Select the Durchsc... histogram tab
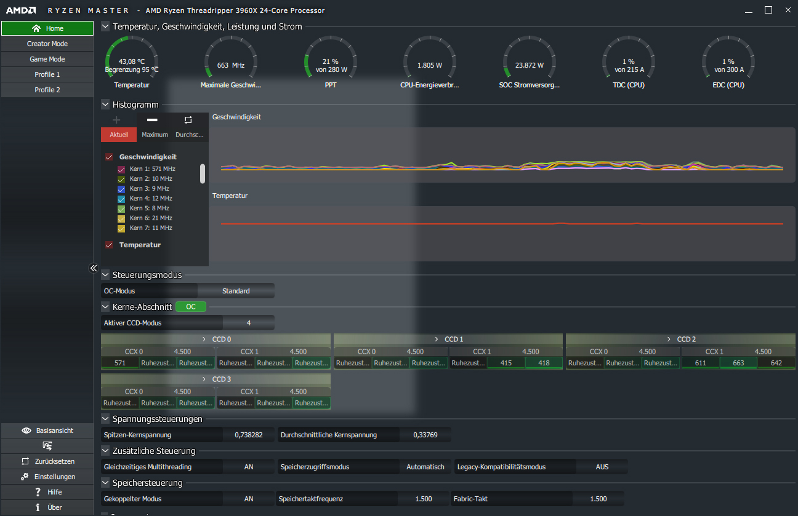Image resolution: width=798 pixels, height=516 pixels. pyautogui.click(x=190, y=135)
